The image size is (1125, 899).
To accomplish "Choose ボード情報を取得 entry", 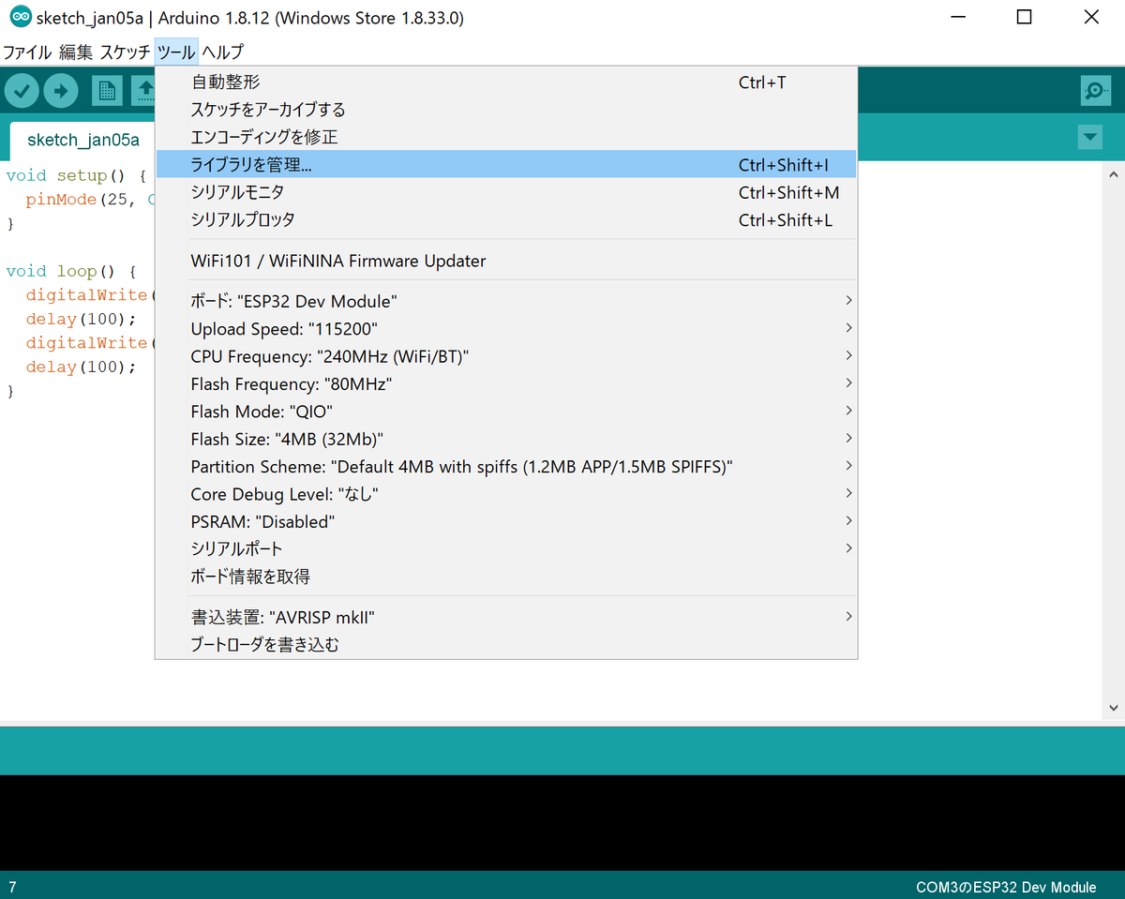I will [506, 577].
